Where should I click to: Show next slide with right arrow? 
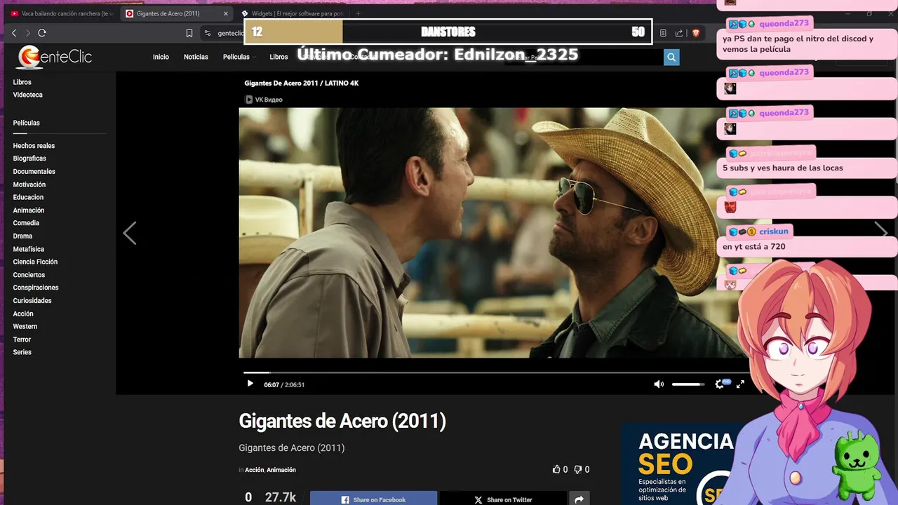click(x=881, y=231)
